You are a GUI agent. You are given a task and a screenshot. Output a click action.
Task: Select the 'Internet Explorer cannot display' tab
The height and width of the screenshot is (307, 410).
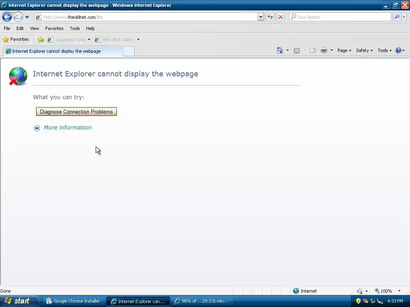coord(63,51)
